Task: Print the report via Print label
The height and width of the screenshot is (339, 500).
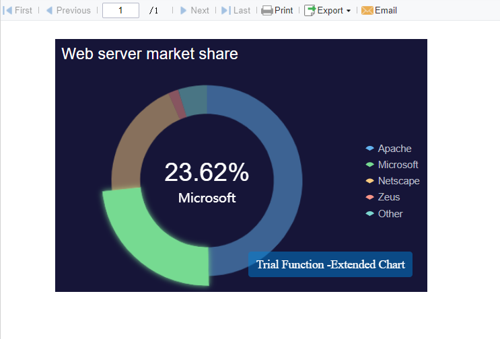Action: pyautogui.click(x=283, y=11)
